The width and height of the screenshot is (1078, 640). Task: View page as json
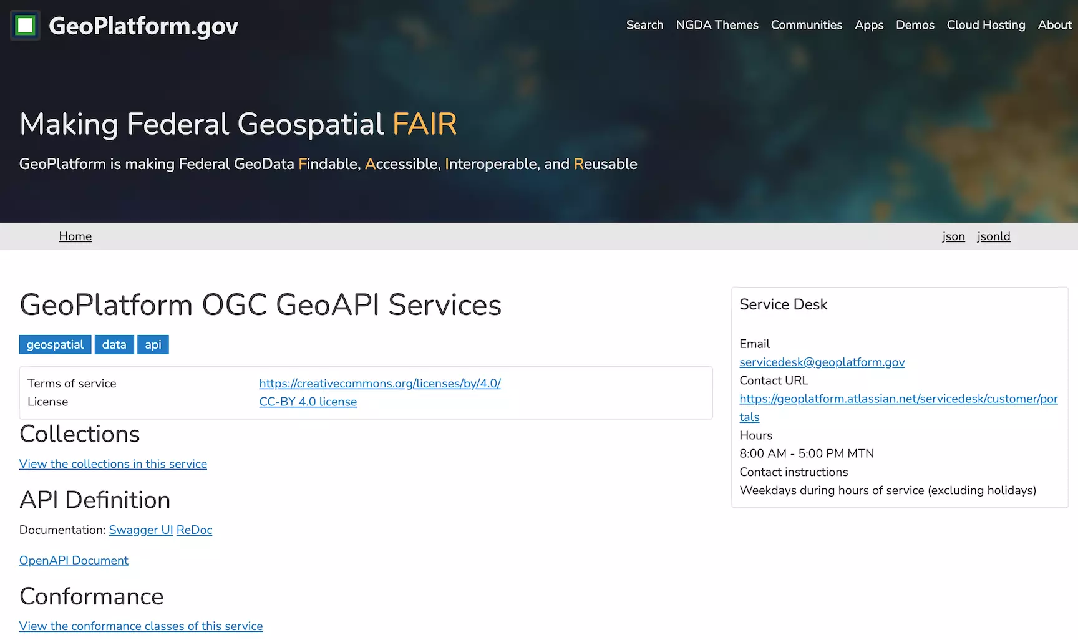point(953,236)
